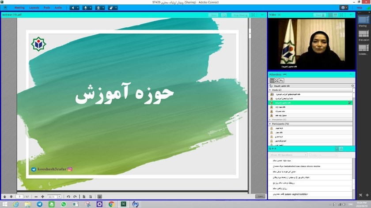Collapse the Hosts (6) group
Image resolution: width=371 pixels, height=208 pixels.
(x=270, y=90)
